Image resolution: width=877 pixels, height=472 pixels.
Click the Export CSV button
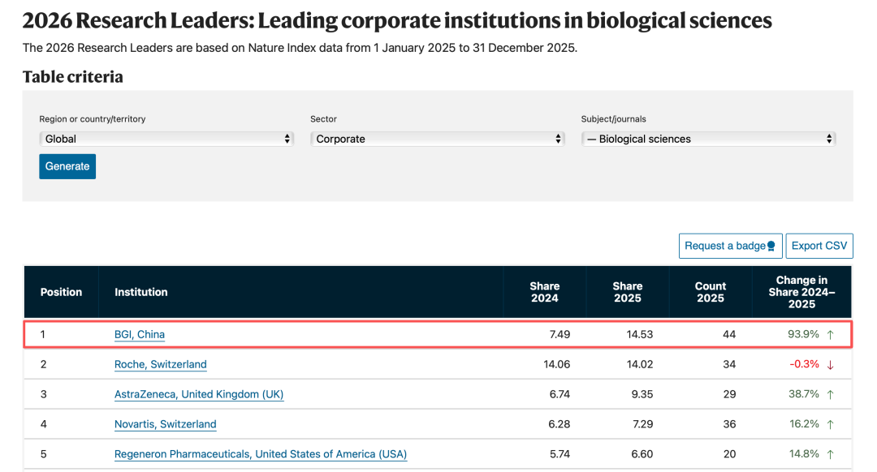(819, 246)
